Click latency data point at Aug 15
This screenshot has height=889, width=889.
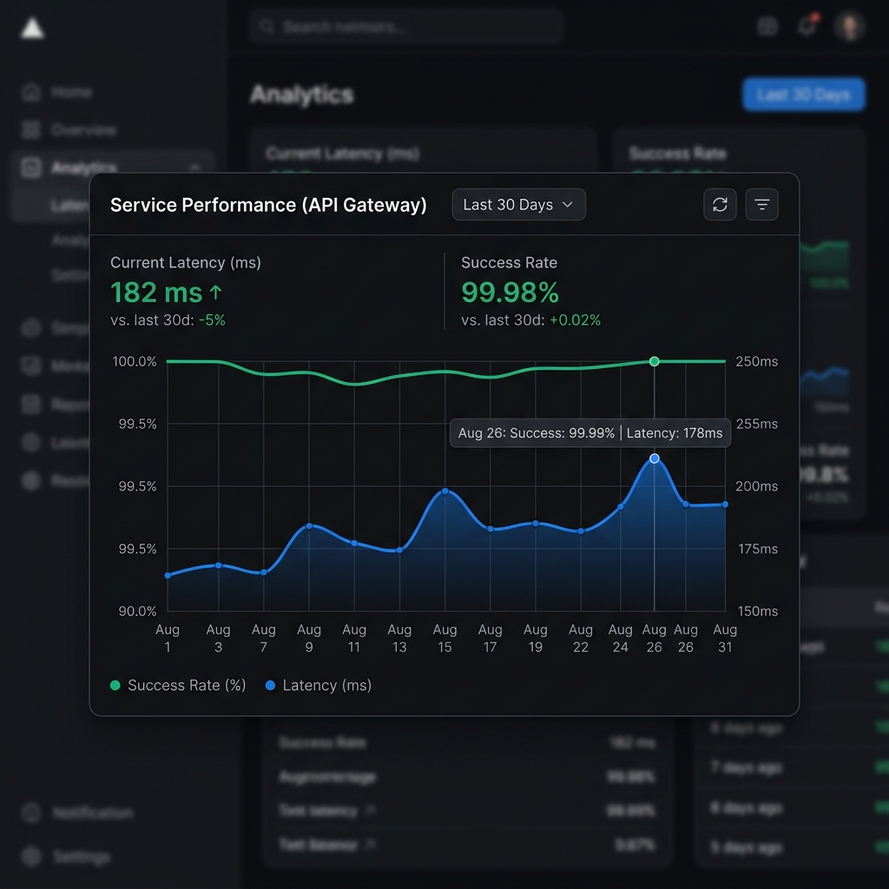click(x=445, y=491)
